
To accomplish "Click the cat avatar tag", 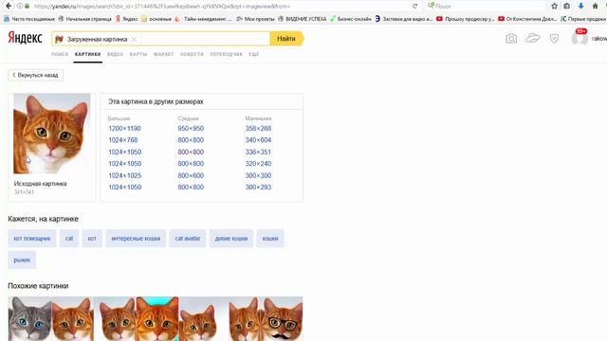I will point(188,239).
